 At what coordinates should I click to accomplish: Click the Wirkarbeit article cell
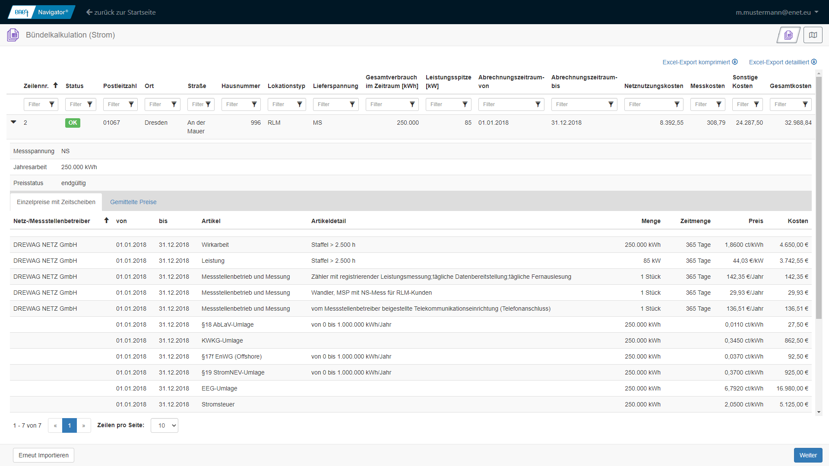215,245
